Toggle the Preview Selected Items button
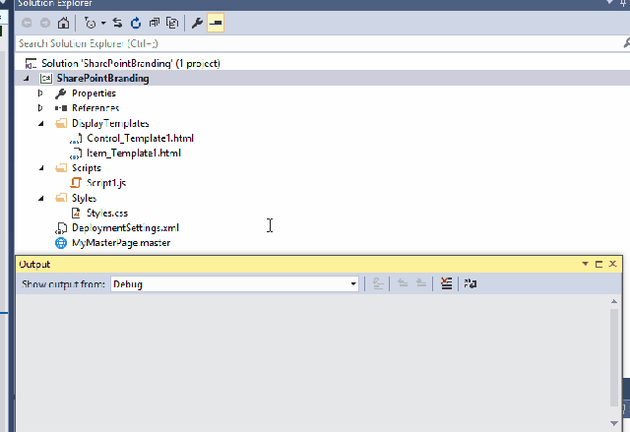630x432 pixels. tap(216, 23)
